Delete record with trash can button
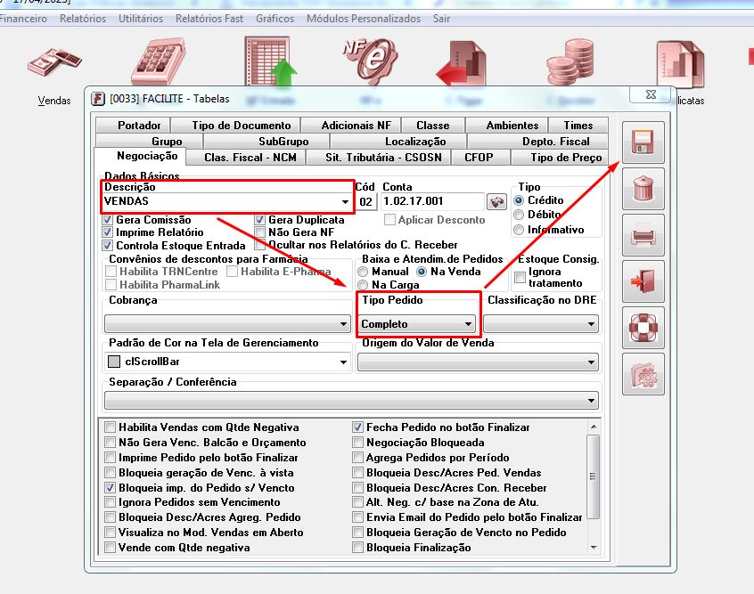The image size is (754, 594). [x=643, y=189]
